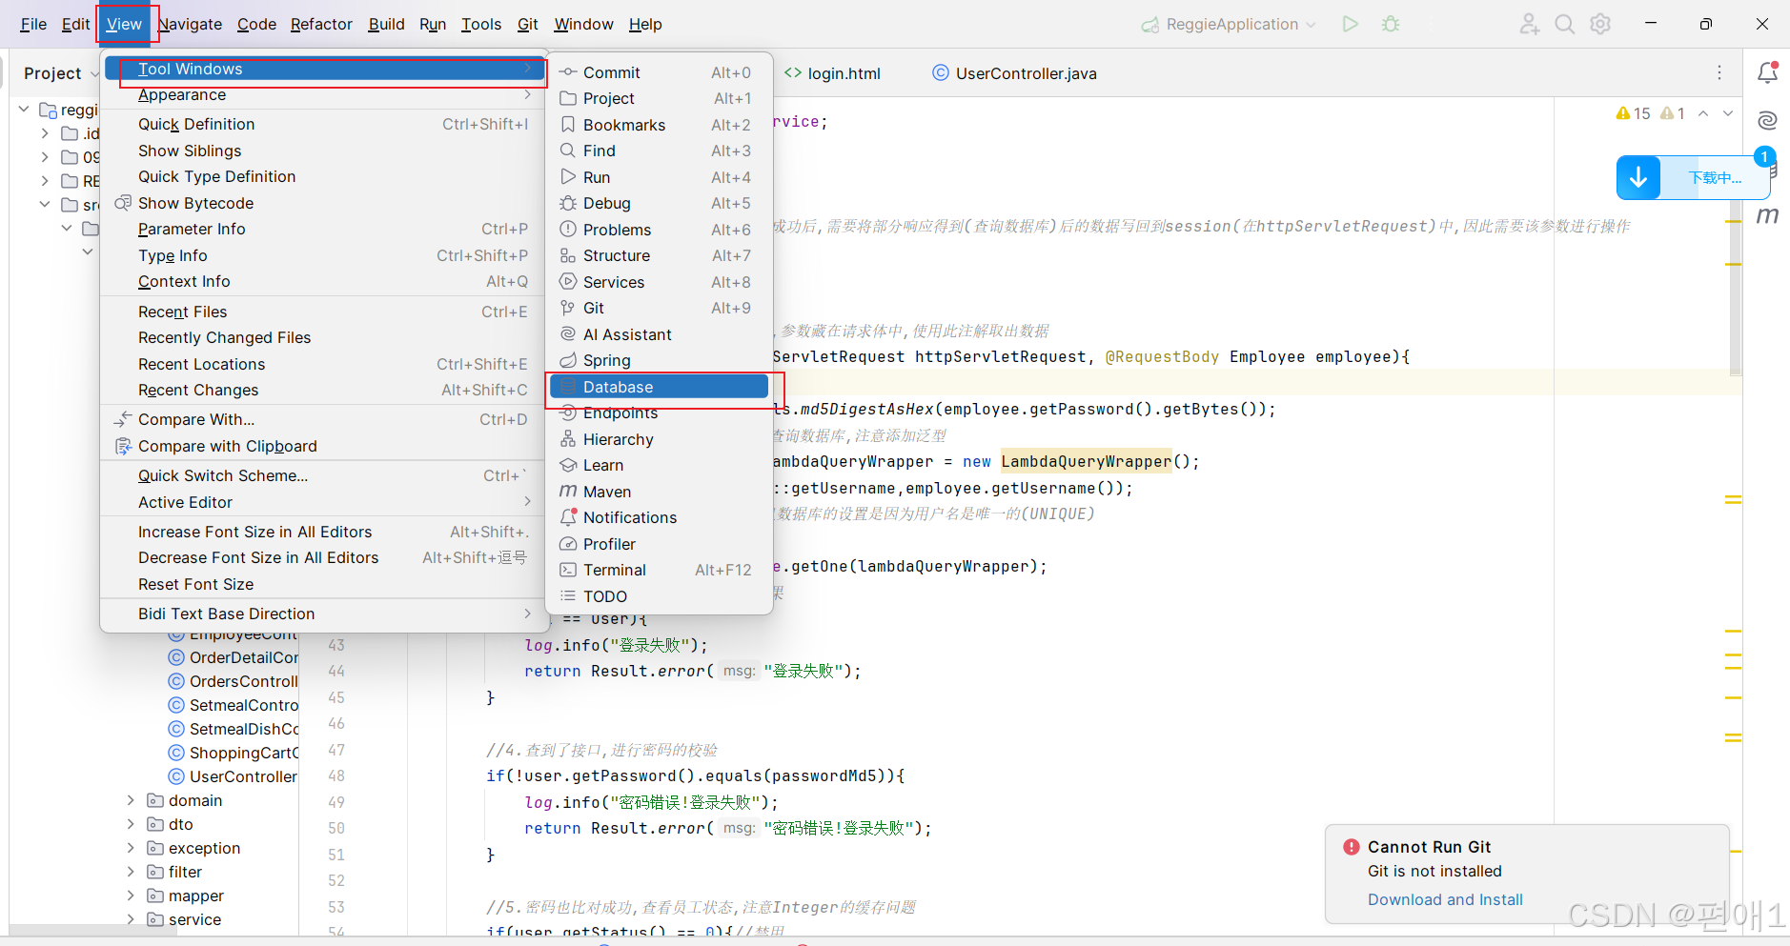Start debugging using the bug icon
The height and width of the screenshot is (946, 1790).
coord(1391,24)
